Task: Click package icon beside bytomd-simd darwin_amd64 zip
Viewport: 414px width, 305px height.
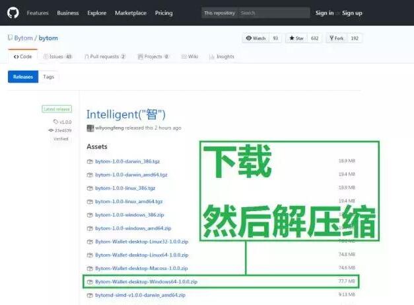Action: pyautogui.click(x=90, y=295)
